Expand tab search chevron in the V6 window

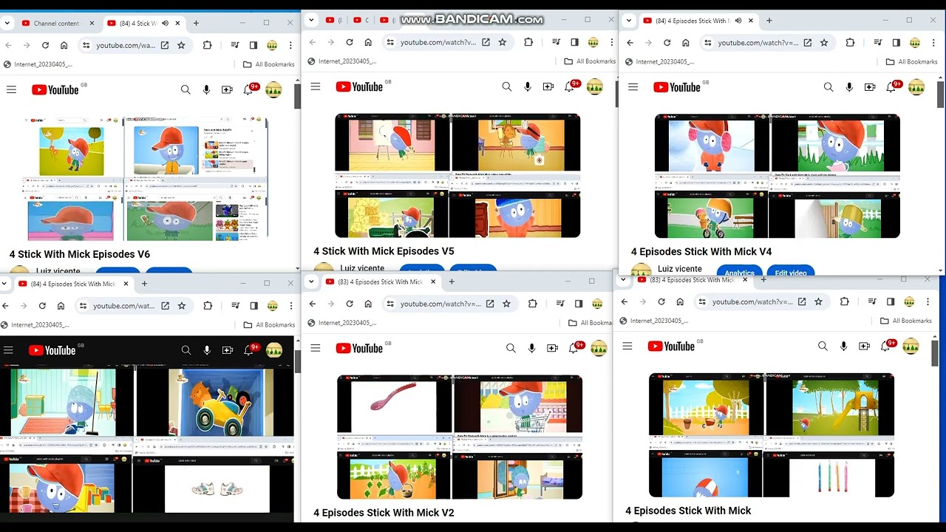[7, 23]
